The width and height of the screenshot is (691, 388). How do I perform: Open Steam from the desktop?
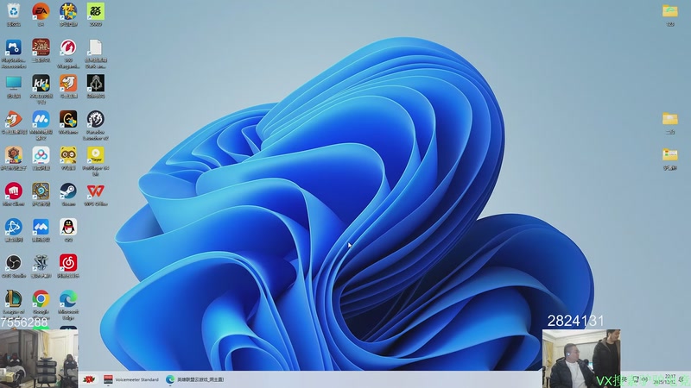click(68, 191)
